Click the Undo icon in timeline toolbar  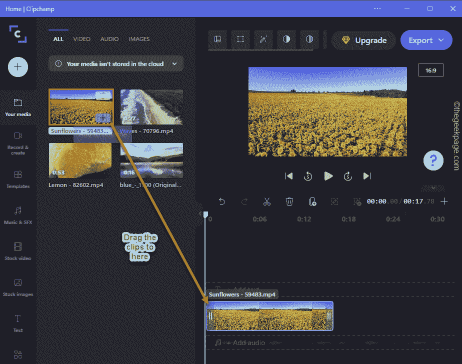tap(222, 201)
